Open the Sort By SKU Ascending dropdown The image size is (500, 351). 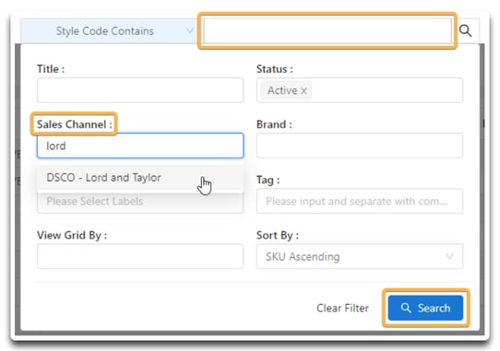click(x=360, y=256)
